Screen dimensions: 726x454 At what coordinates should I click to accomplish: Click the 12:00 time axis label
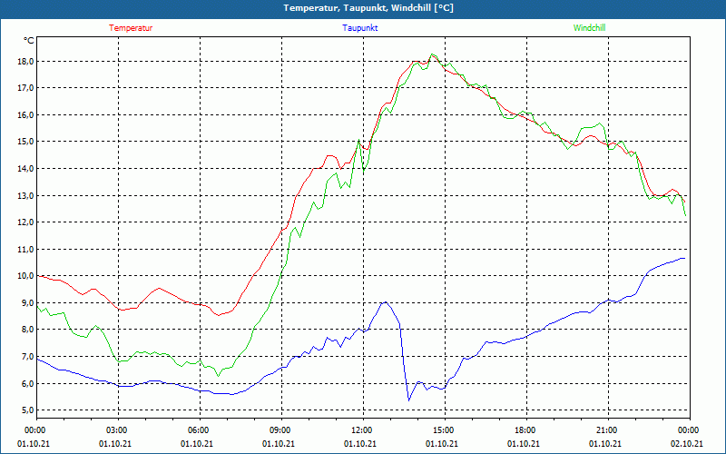click(x=363, y=429)
